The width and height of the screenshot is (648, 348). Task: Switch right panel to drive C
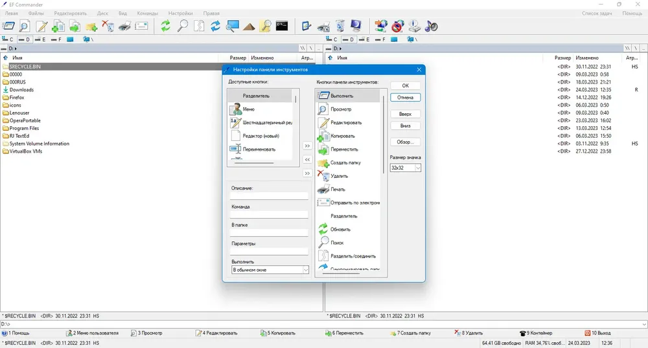pyautogui.click(x=332, y=39)
